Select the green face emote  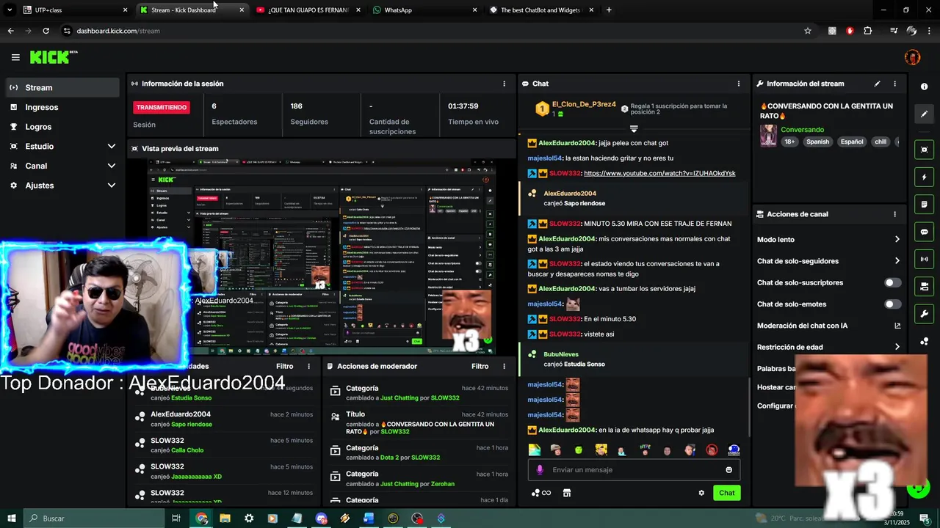pos(579,450)
